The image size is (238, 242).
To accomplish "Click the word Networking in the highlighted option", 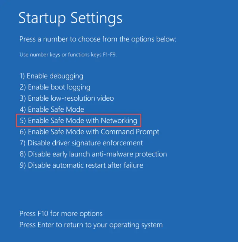I will 119,121.
